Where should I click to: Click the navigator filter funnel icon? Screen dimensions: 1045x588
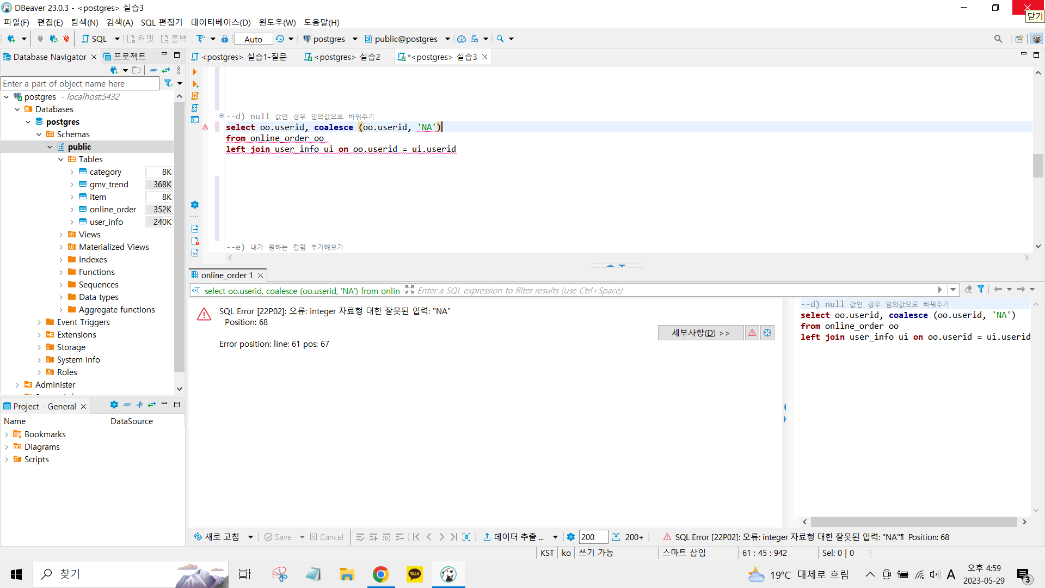168,83
